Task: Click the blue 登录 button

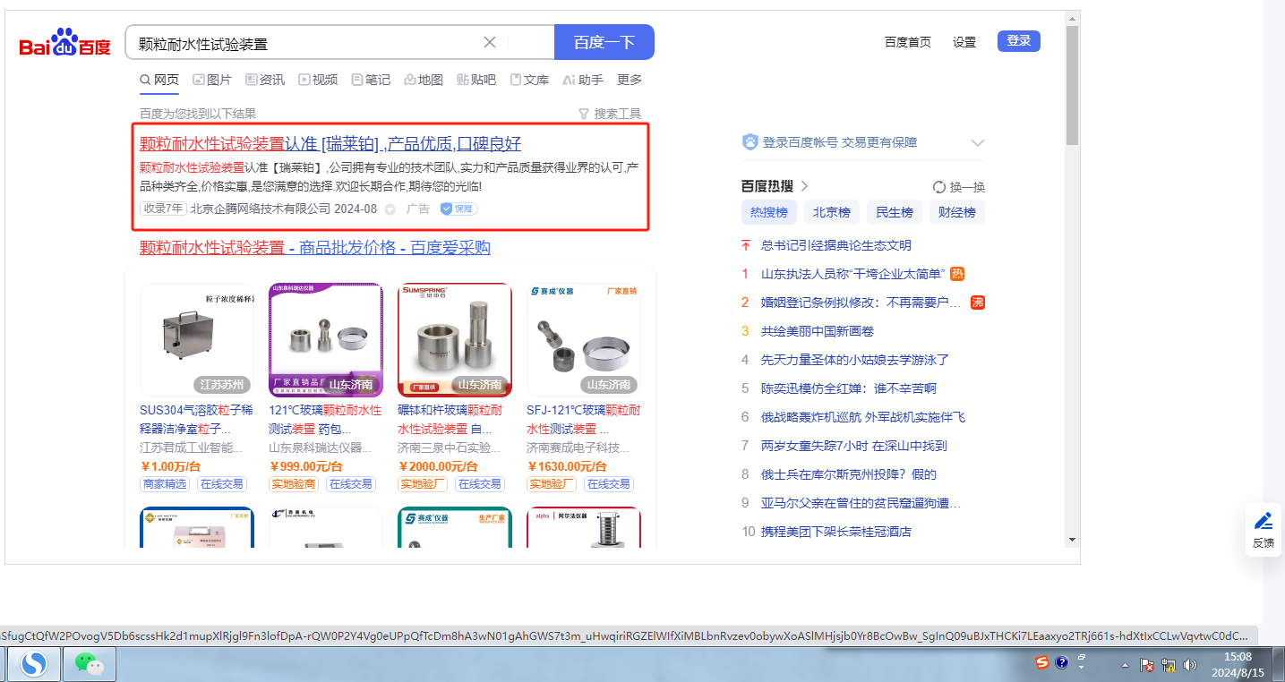Action: tap(1019, 41)
